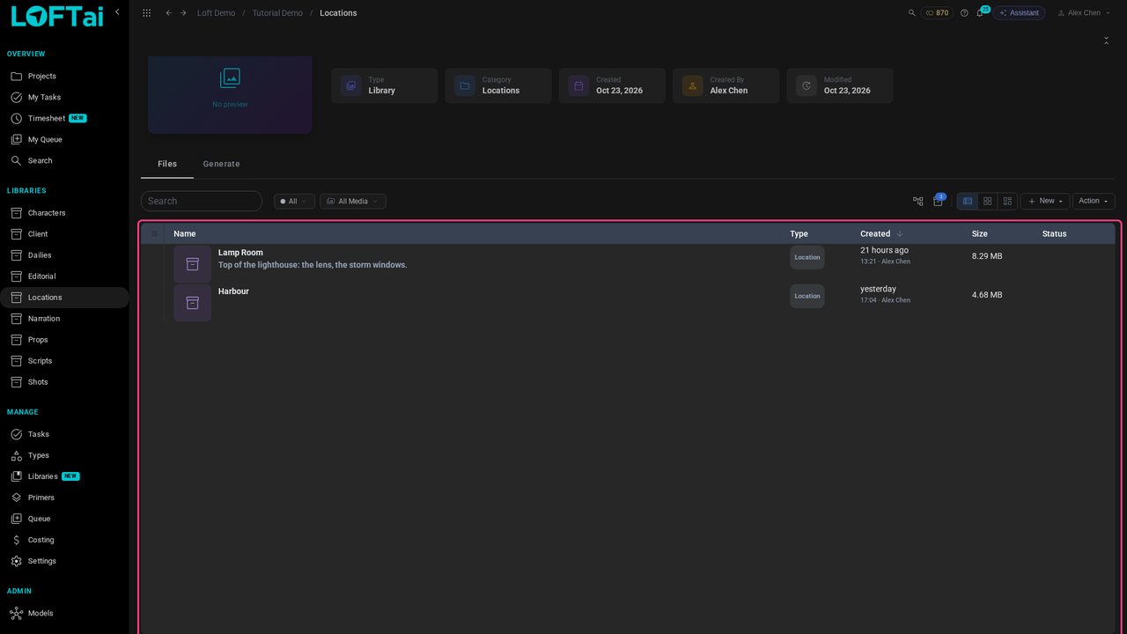Sort by the Size column header

(x=980, y=234)
